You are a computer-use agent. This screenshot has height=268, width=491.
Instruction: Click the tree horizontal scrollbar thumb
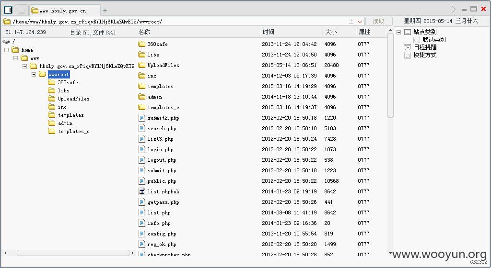tap(73, 253)
